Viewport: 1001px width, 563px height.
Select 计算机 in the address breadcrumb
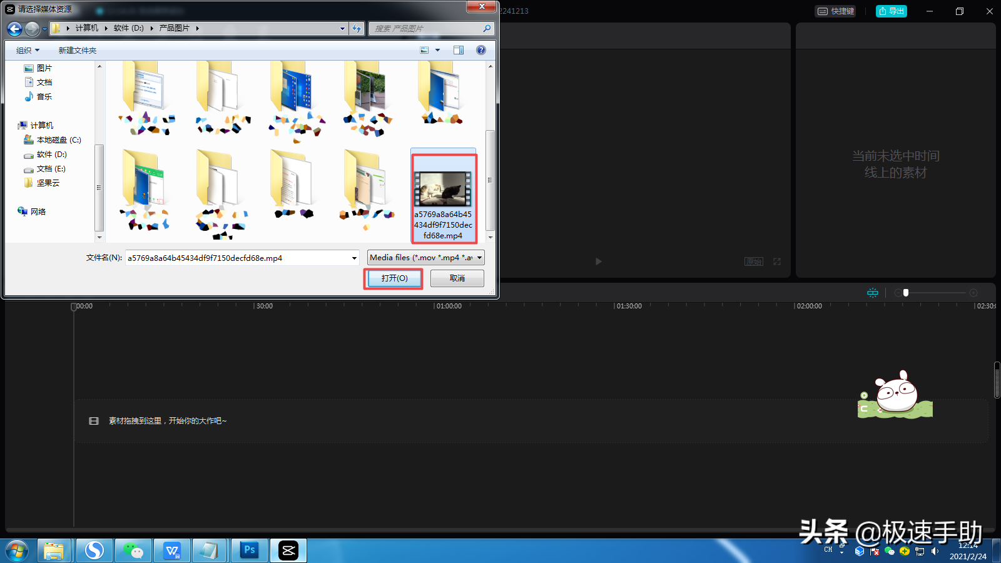click(87, 28)
